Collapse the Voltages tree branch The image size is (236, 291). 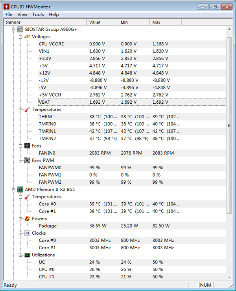[x=20, y=37]
